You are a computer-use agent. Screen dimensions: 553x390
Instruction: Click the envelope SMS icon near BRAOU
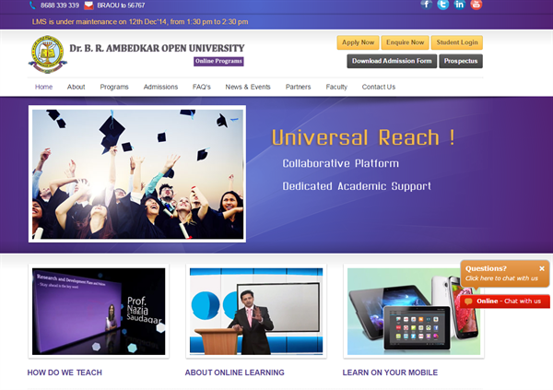pos(88,6)
